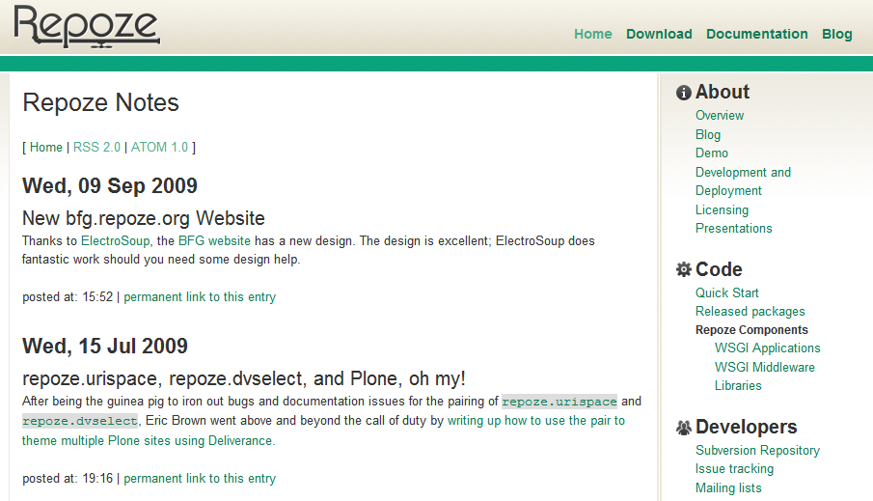The image size is (873, 501).
Task: Open permanent link for 19:16 entry
Action: [x=200, y=479]
